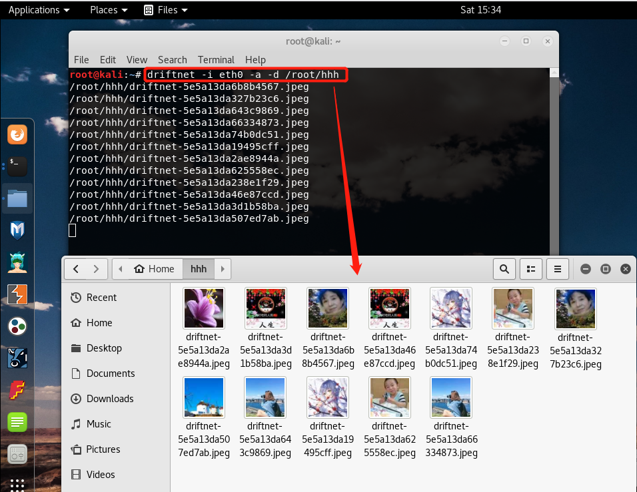Click terminal line ending 74b0dc51.jpeg
The width and height of the screenshot is (637, 492).
[x=189, y=134]
